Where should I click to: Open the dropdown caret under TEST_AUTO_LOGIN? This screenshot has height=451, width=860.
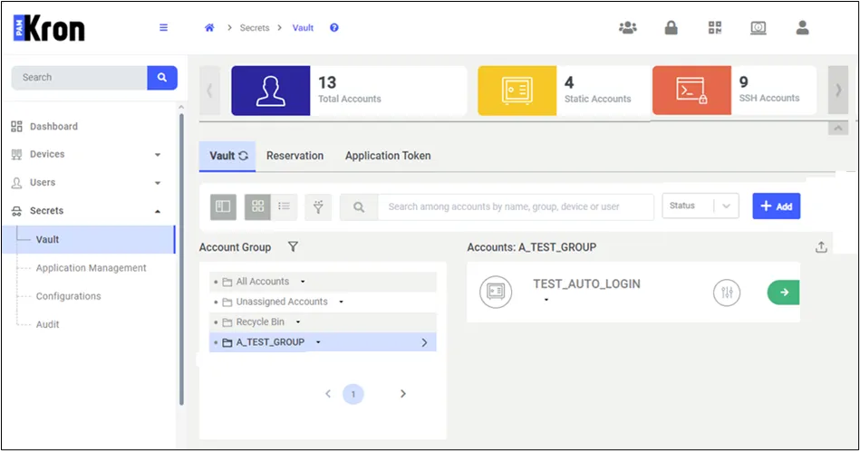click(x=546, y=300)
